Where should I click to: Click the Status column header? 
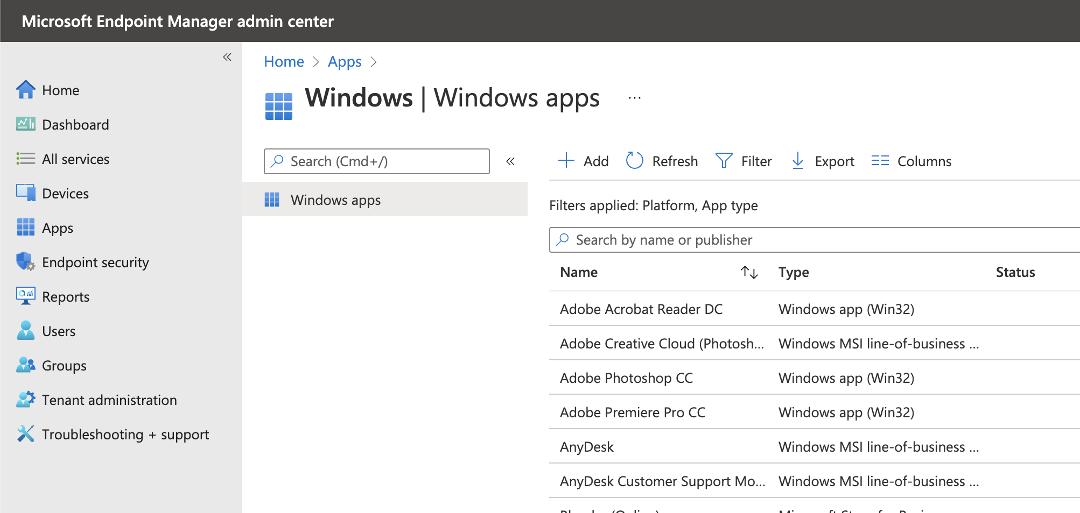coord(1015,272)
